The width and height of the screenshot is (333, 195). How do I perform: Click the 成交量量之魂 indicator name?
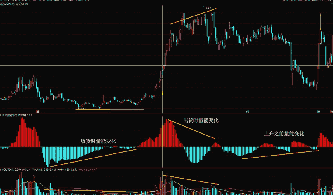coord(9,115)
